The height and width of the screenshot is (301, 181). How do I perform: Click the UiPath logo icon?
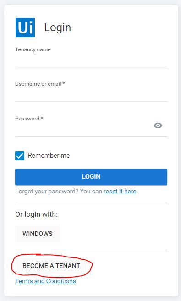(x=25, y=27)
